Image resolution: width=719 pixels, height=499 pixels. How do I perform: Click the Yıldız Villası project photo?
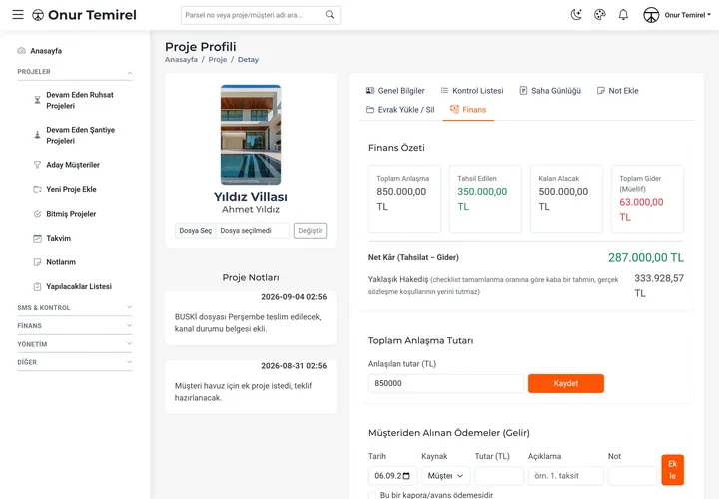point(251,135)
